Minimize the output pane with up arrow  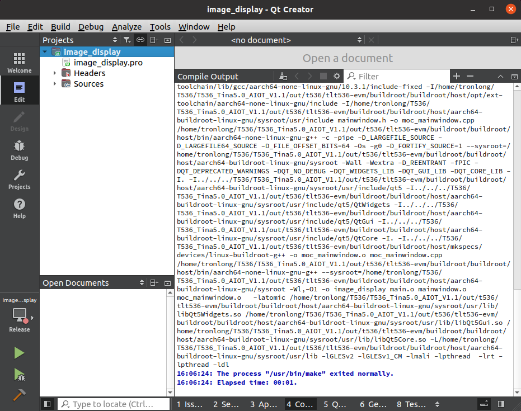click(500, 77)
